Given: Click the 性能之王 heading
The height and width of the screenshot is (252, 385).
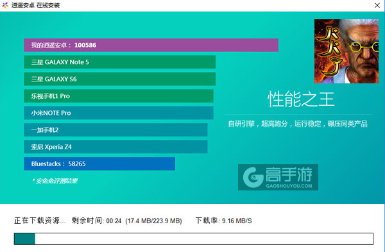Looking at the screenshot, I should (x=301, y=99).
